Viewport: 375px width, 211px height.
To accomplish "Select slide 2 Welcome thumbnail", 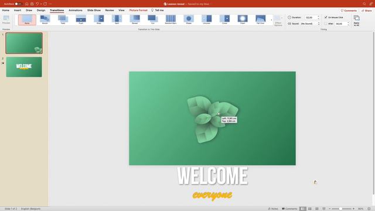I will tap(24, 67).
